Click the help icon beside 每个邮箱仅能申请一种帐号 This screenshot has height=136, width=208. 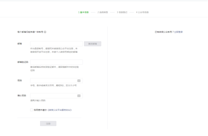45,32
